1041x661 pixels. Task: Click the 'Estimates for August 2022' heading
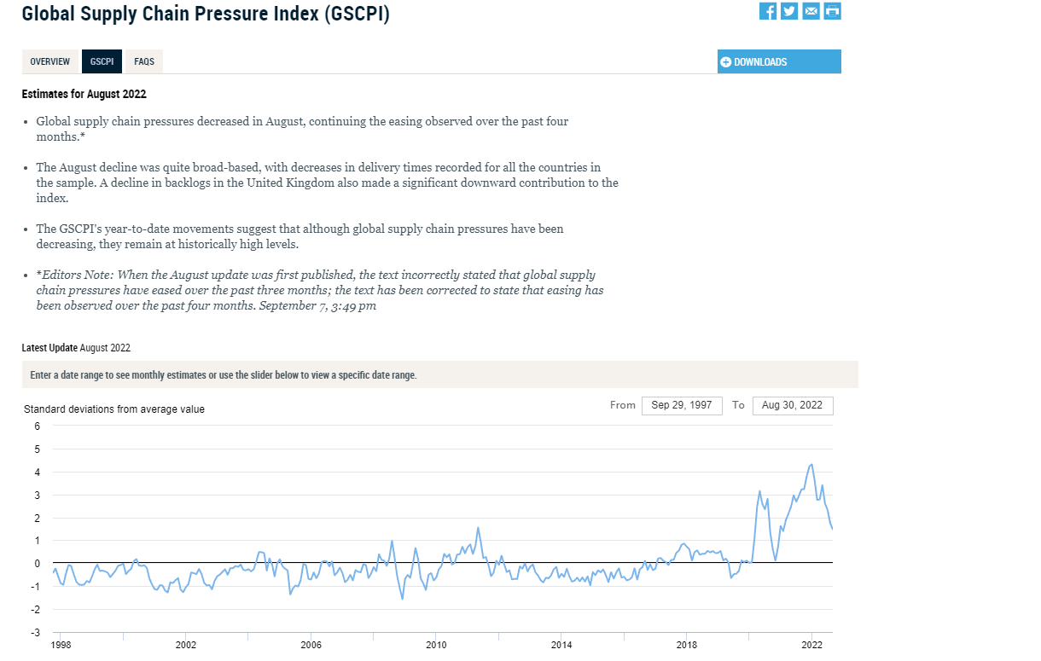tap(84, 94)
